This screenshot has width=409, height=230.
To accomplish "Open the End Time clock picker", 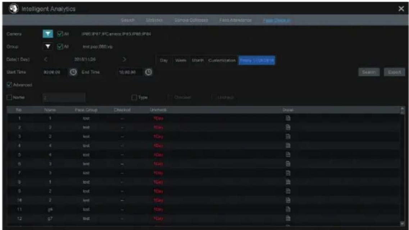I will point(149,72).
